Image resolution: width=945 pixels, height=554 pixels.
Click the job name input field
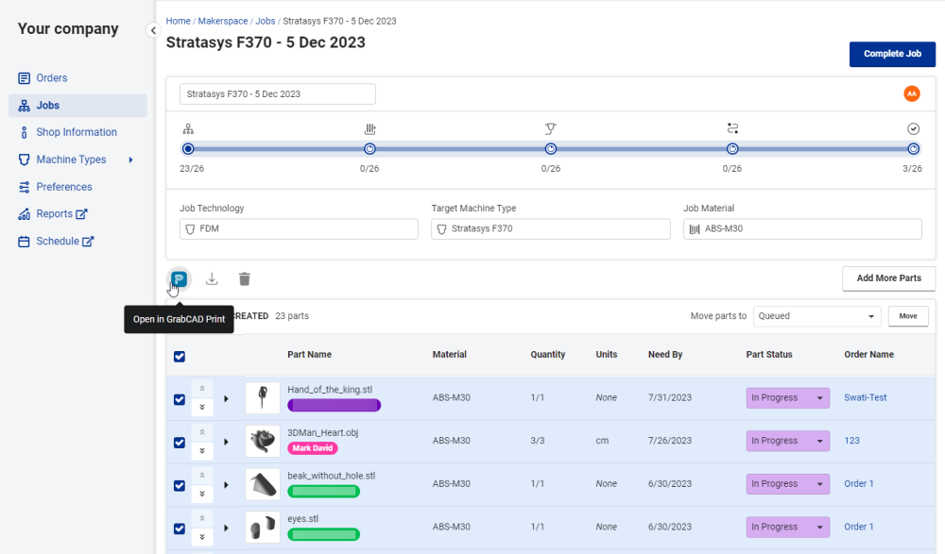[x=278, y=94]
